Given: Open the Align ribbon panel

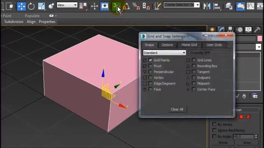Looking at the screenshot, I should click(31, 22).
